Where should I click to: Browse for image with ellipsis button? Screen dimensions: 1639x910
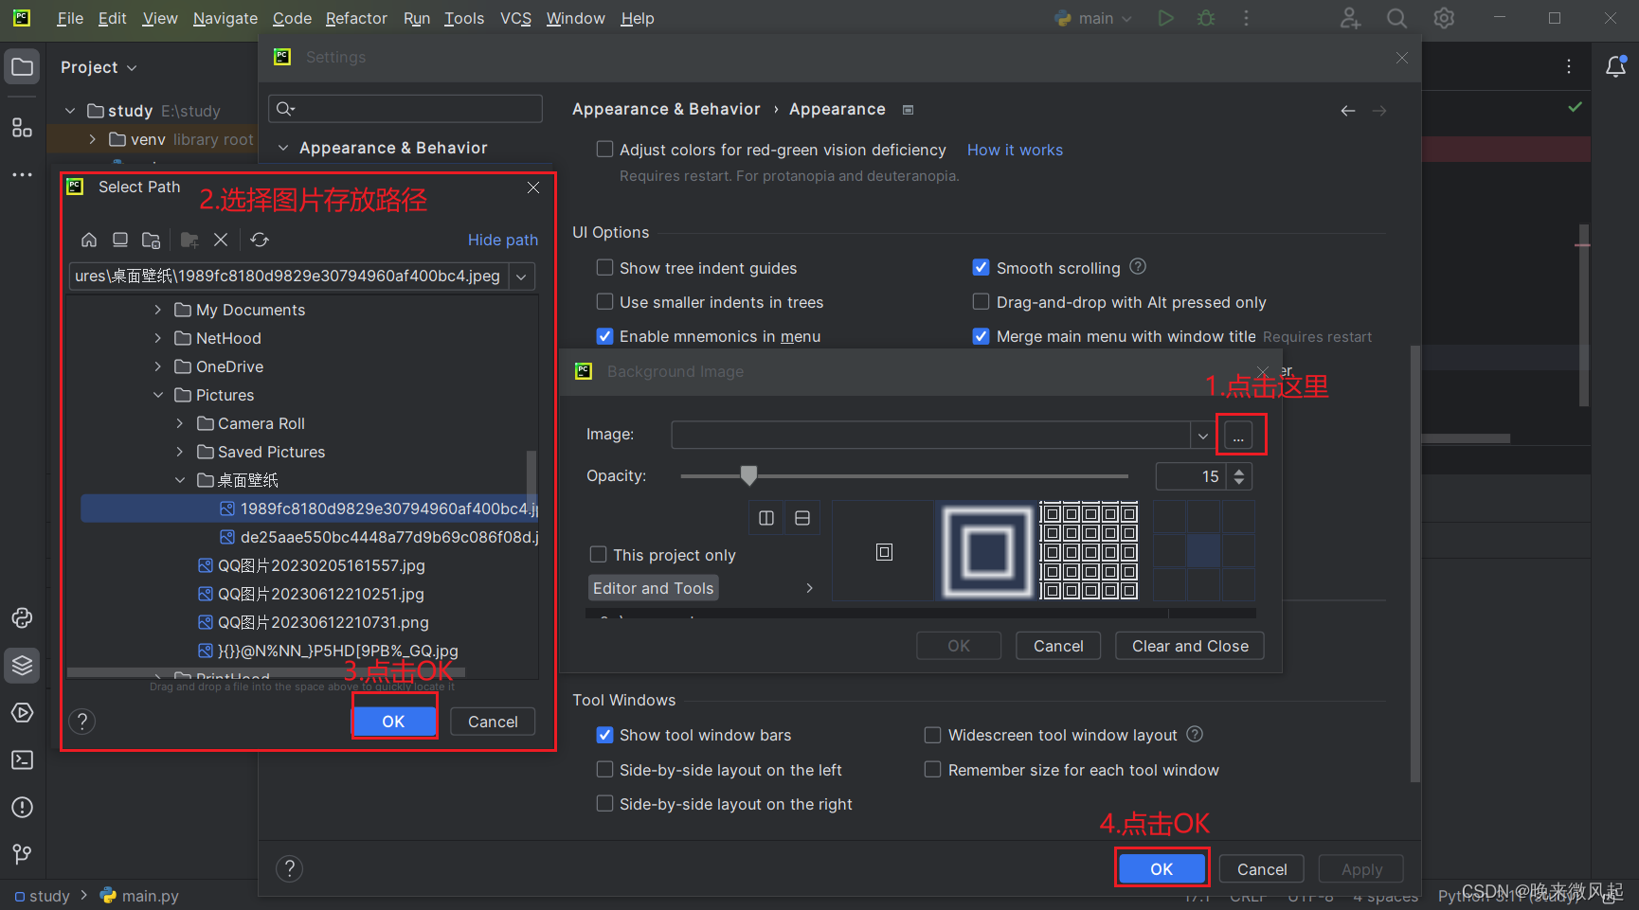[1238, 436]
